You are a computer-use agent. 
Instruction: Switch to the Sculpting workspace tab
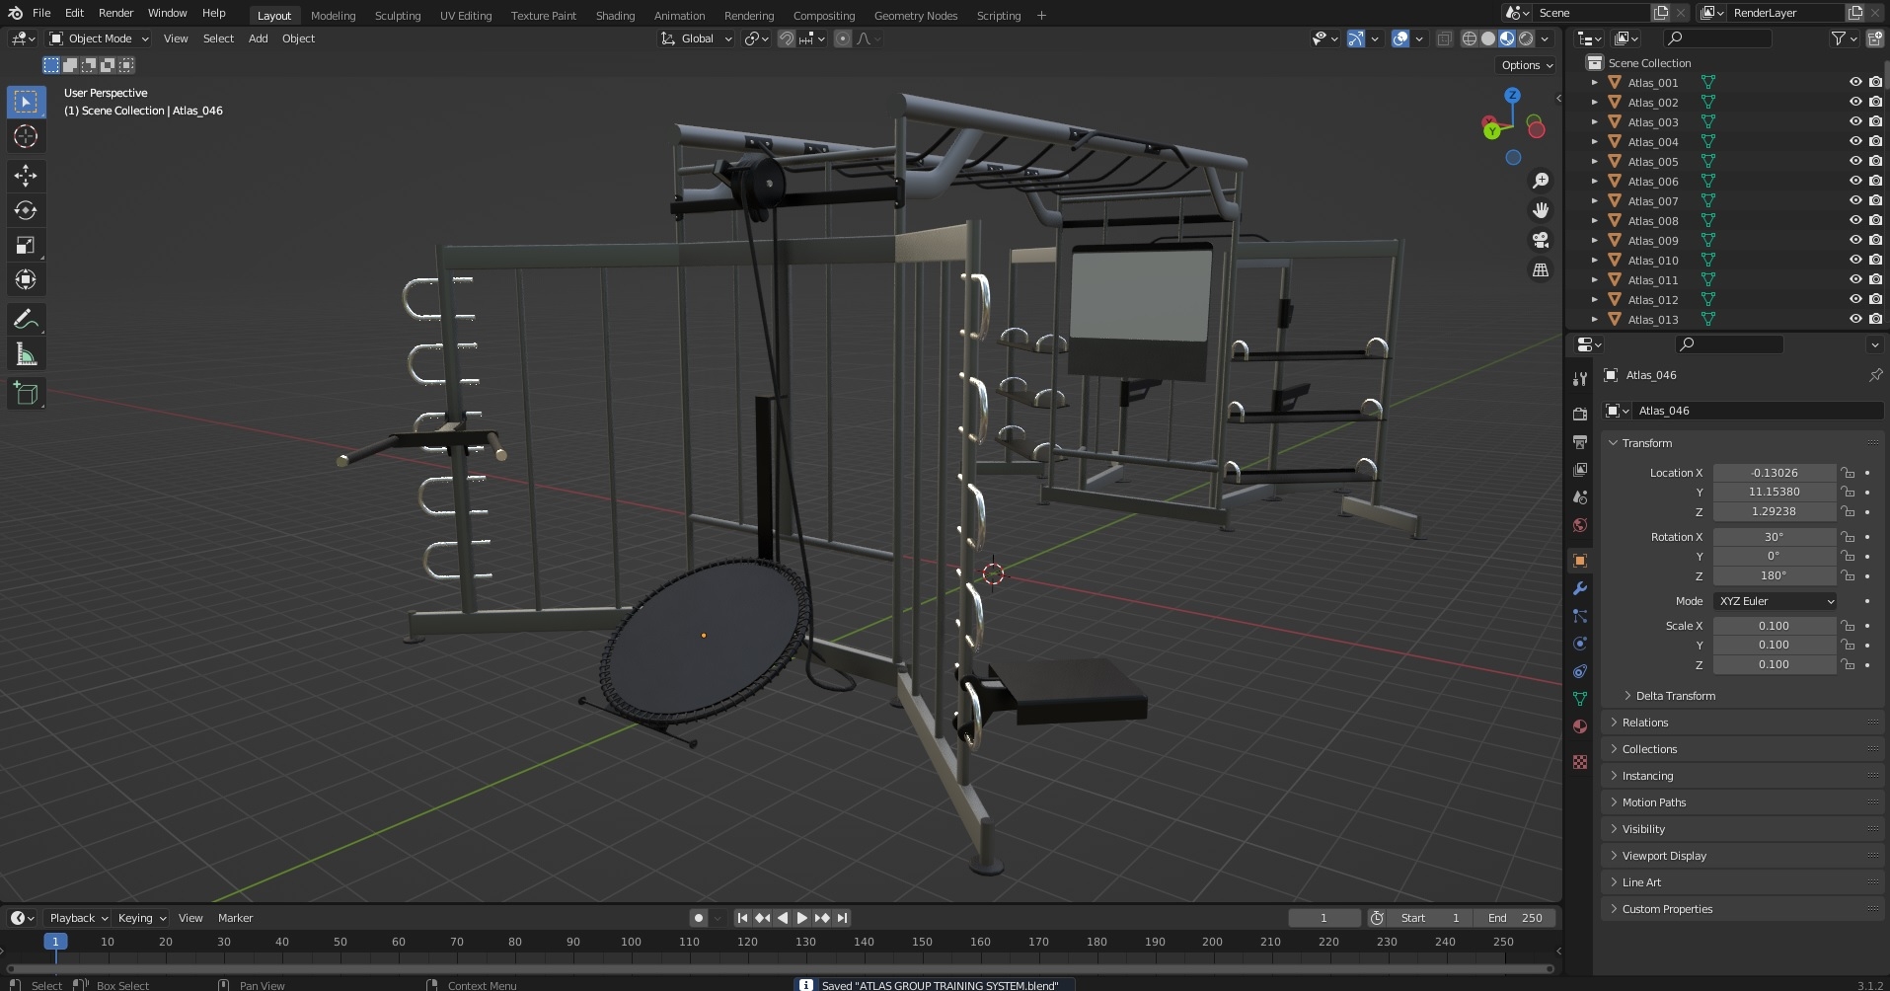click(x=397, y=16)
